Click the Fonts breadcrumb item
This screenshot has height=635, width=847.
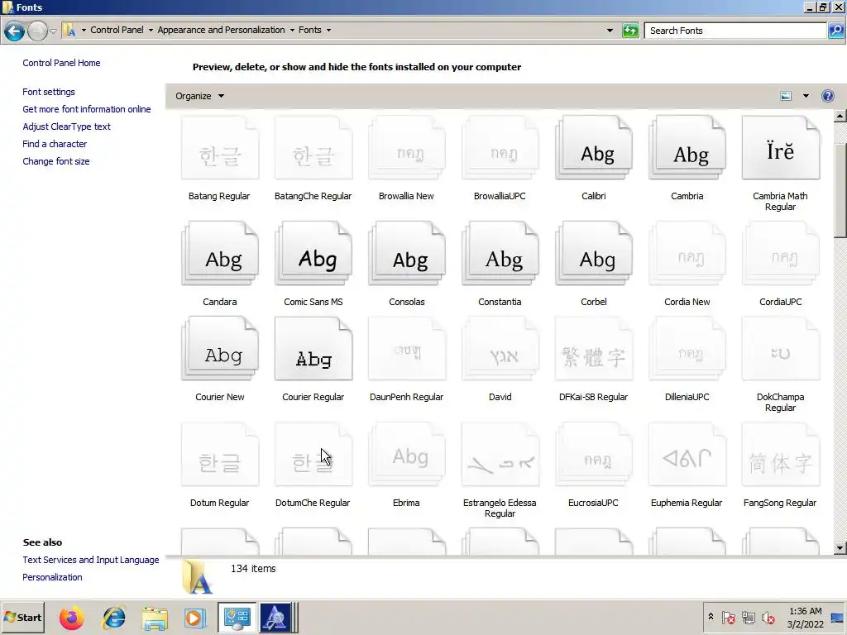[x=310, y=30]
